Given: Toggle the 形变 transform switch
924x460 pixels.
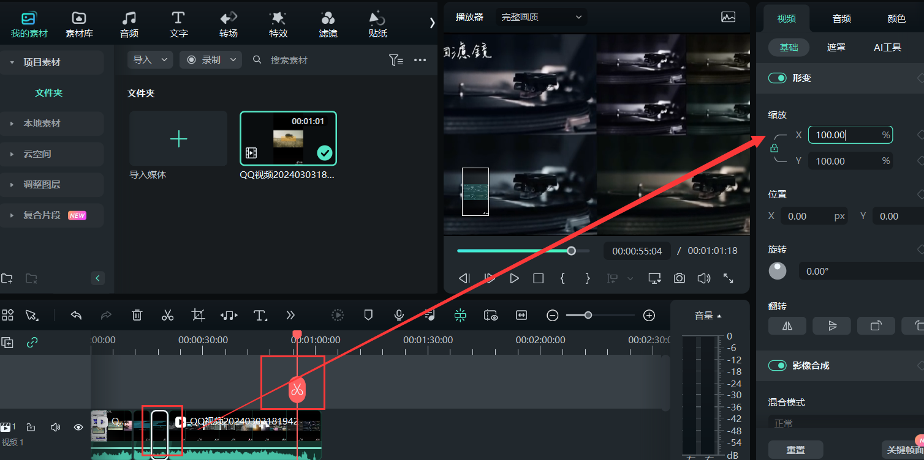Looking at the screenshot, I should (x=778, y=78).
